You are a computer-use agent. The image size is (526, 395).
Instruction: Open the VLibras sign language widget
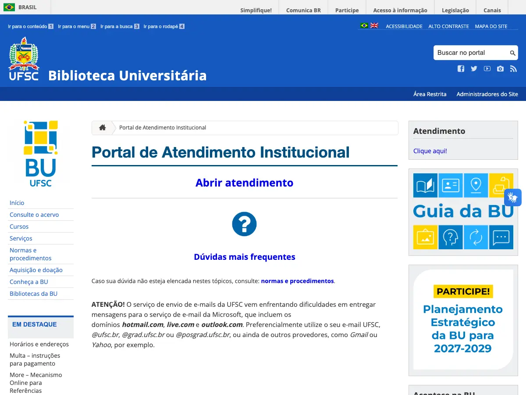(513, 197)
